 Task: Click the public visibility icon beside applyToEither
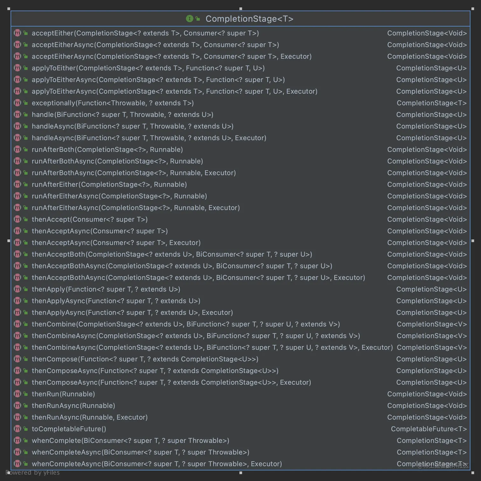pos(26,68)
